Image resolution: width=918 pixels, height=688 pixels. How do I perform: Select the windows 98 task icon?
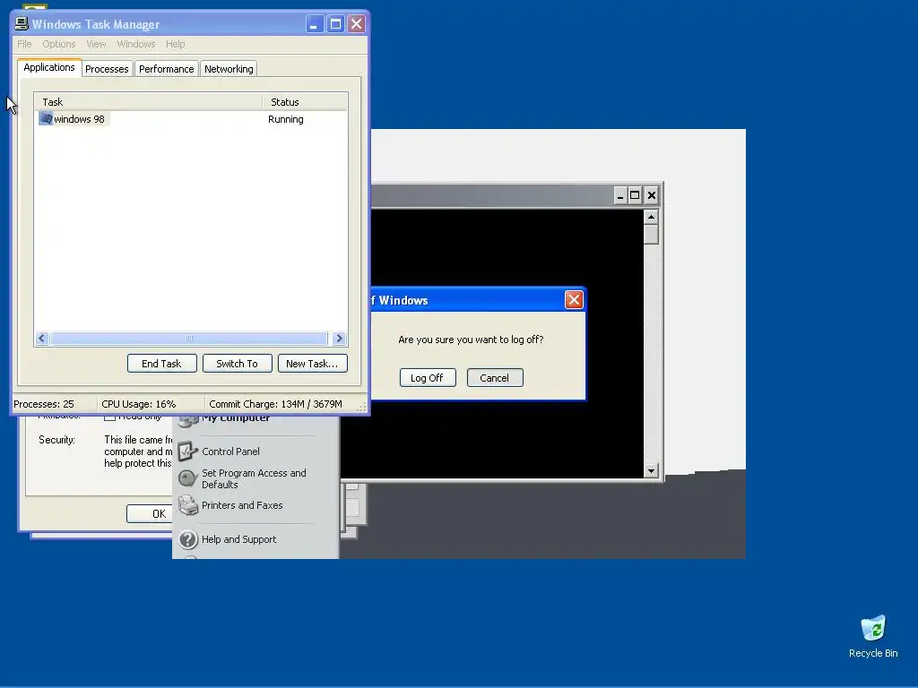tap(46, 119)
